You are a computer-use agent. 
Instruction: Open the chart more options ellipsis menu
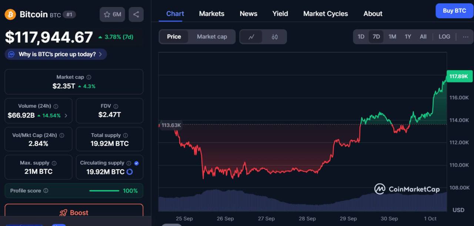tap(465, 37)
